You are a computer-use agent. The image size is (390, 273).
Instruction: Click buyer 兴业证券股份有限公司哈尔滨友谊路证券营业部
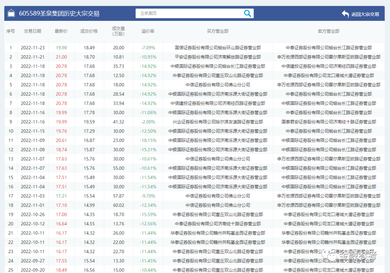218,122
